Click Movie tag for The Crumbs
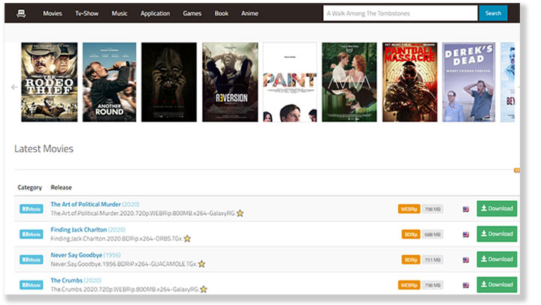 coord(32,285)
